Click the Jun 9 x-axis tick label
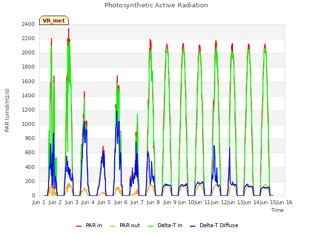Viewport: 314px width, 235px height. [170, 202]
